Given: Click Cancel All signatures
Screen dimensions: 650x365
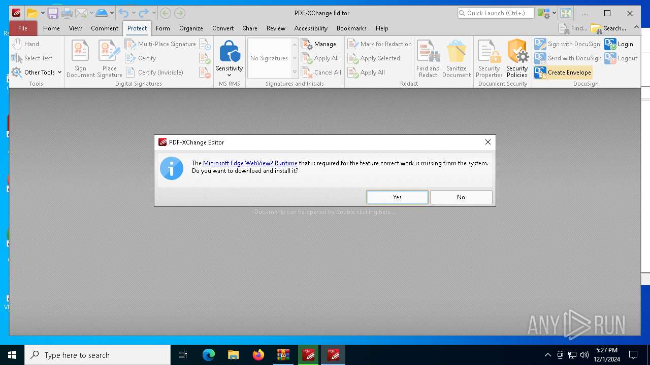Looking at the screenshot, I should click(x=321, y=72).
